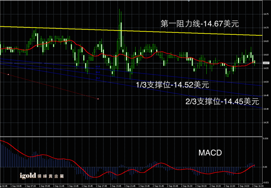Click the 第一阻力线-14.67美元 text label
The image size is (271, 188).
pyautogui.click(x=200, y=24)
